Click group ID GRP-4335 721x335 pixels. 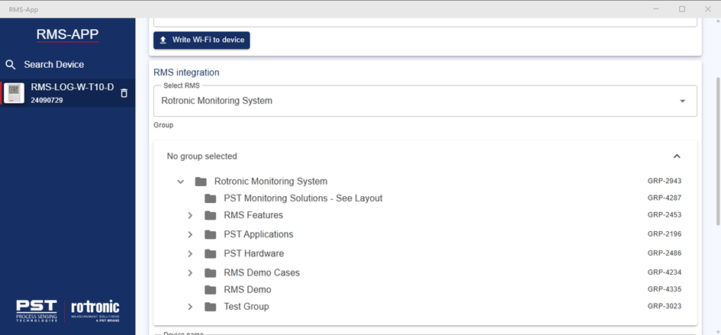click(665, 289)
